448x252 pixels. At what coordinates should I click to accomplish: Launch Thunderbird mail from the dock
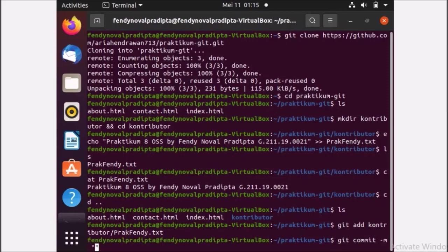[x=72, y=54]
